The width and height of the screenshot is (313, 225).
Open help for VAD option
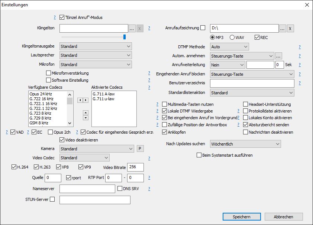tap(7, 132)
